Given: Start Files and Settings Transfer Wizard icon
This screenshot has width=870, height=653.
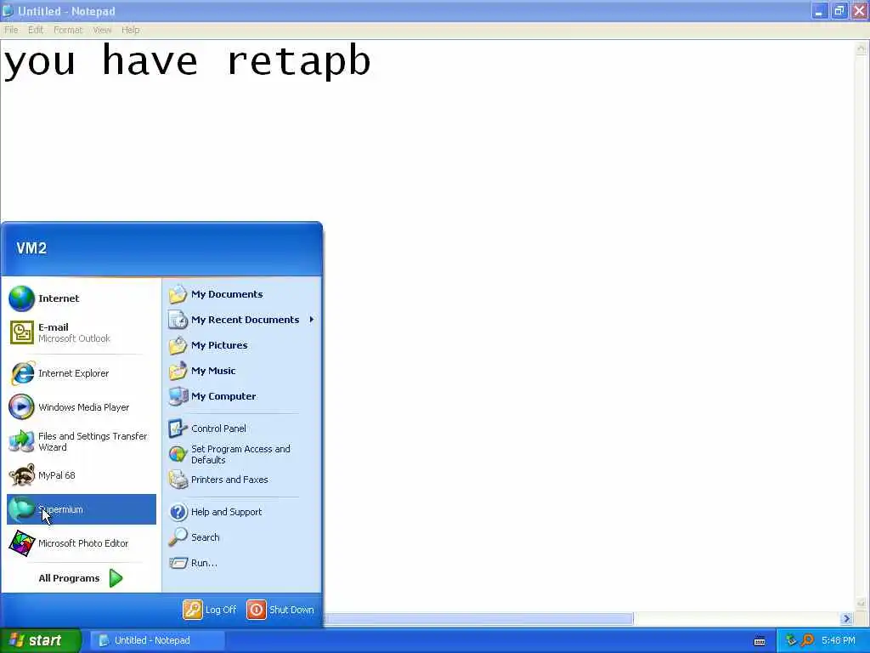Looking at the screenshot, I should tap(21, 441).
